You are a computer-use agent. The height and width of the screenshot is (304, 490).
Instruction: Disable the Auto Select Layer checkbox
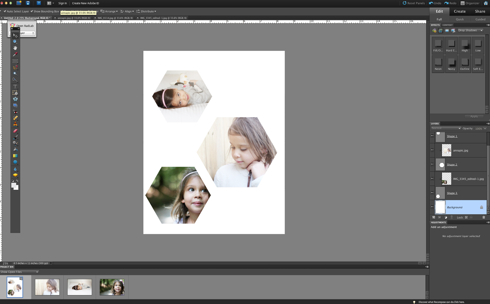(5, 11)
